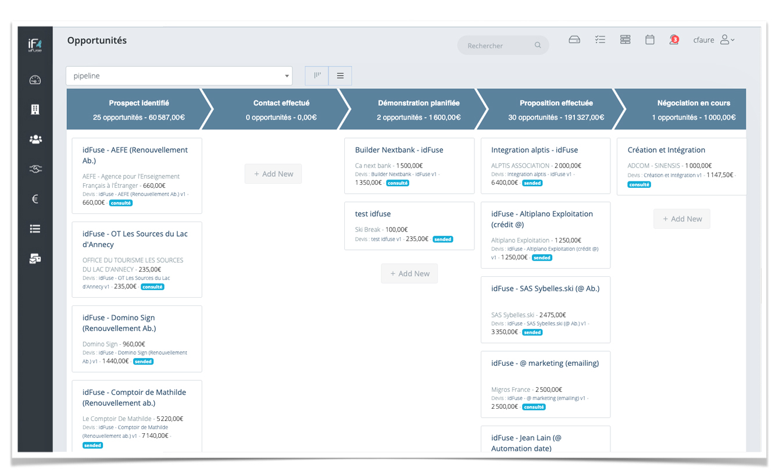Click Migros France company name
Viewport: 779px width, 471px height.
point(511,390)
